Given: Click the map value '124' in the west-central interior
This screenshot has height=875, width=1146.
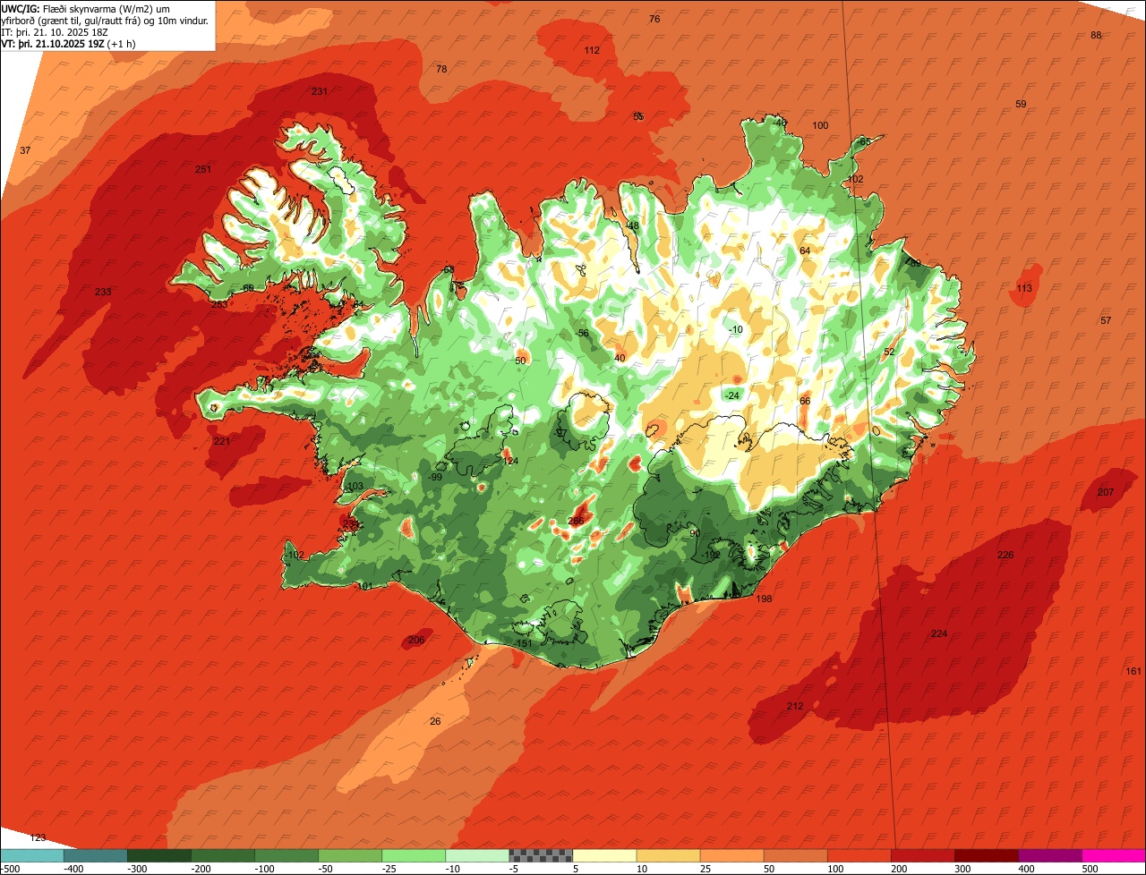Looking at the screenshot, I should 510,461.
